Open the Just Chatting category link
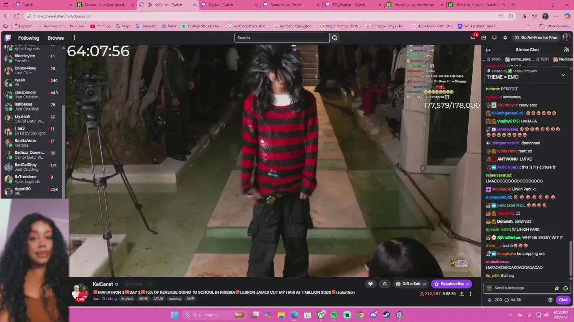Screen dimensions: 574x322 [104, 299]
